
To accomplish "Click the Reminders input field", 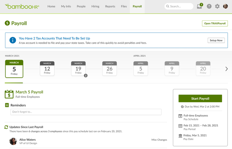I will [x=86, y=112].
